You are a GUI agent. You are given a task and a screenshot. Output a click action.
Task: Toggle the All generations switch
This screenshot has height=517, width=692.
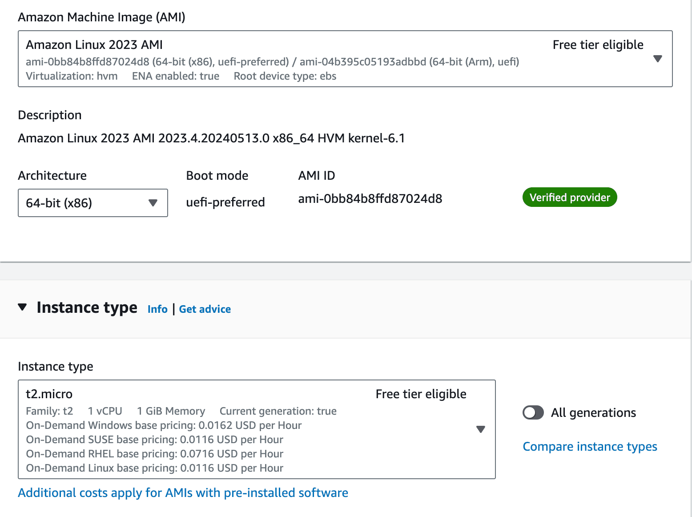tap(533, 412)
